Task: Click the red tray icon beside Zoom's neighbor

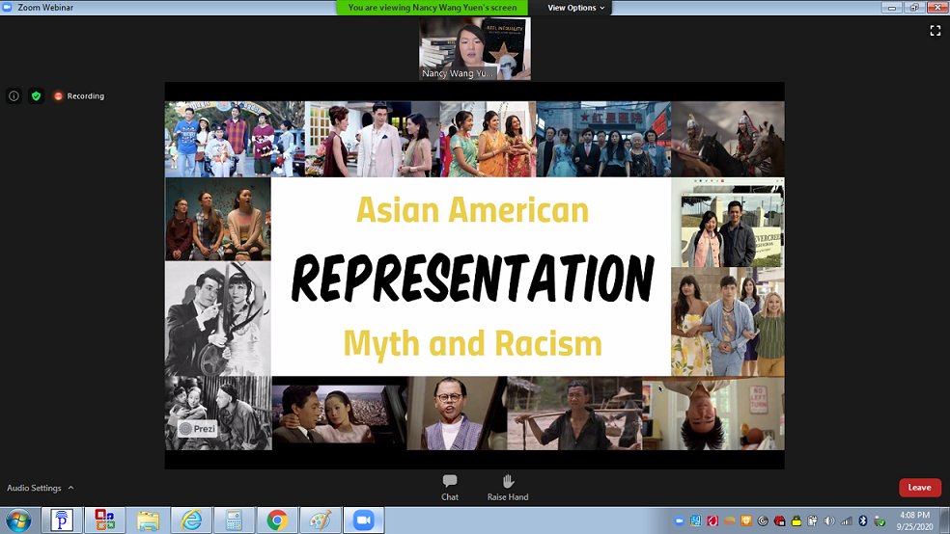Action: pos(712,521)
